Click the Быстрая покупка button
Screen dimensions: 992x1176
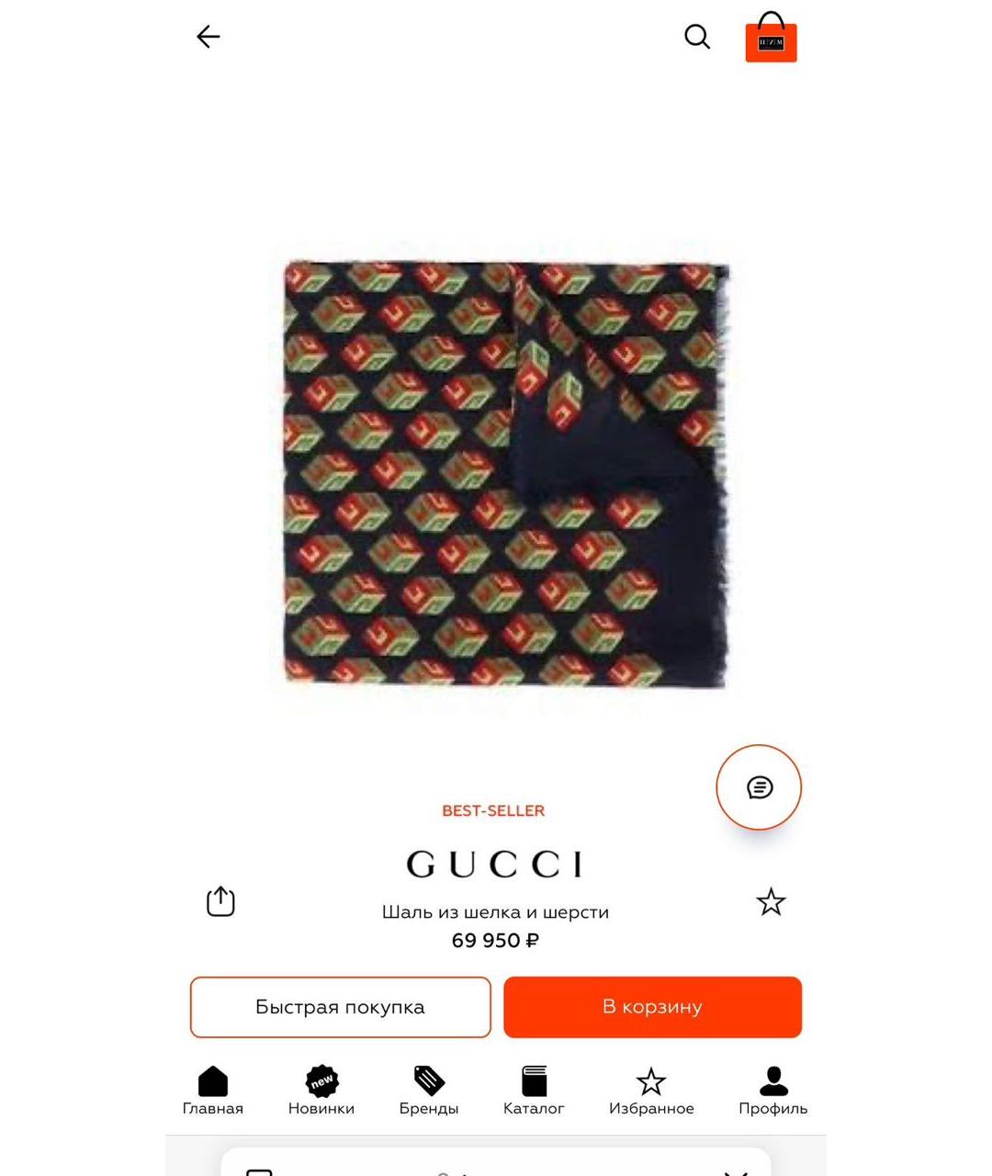(341, 1007)
